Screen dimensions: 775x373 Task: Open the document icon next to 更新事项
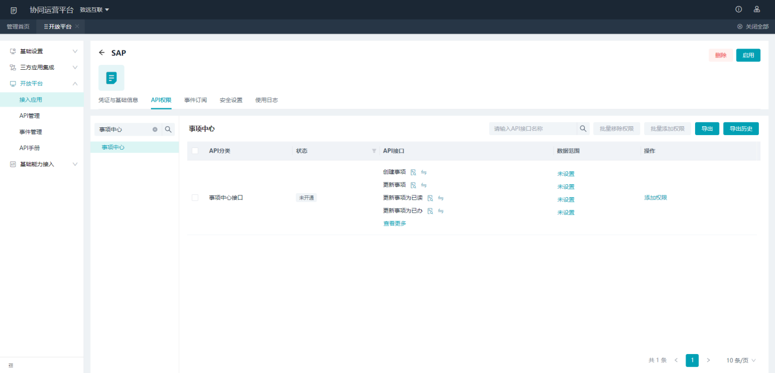413,185
